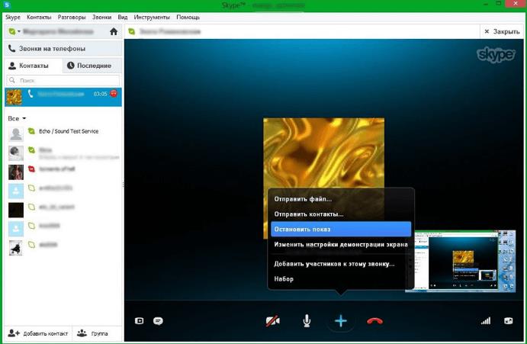Toggle contacts sidebar panel icon in call bar

(x=139, y=321)
